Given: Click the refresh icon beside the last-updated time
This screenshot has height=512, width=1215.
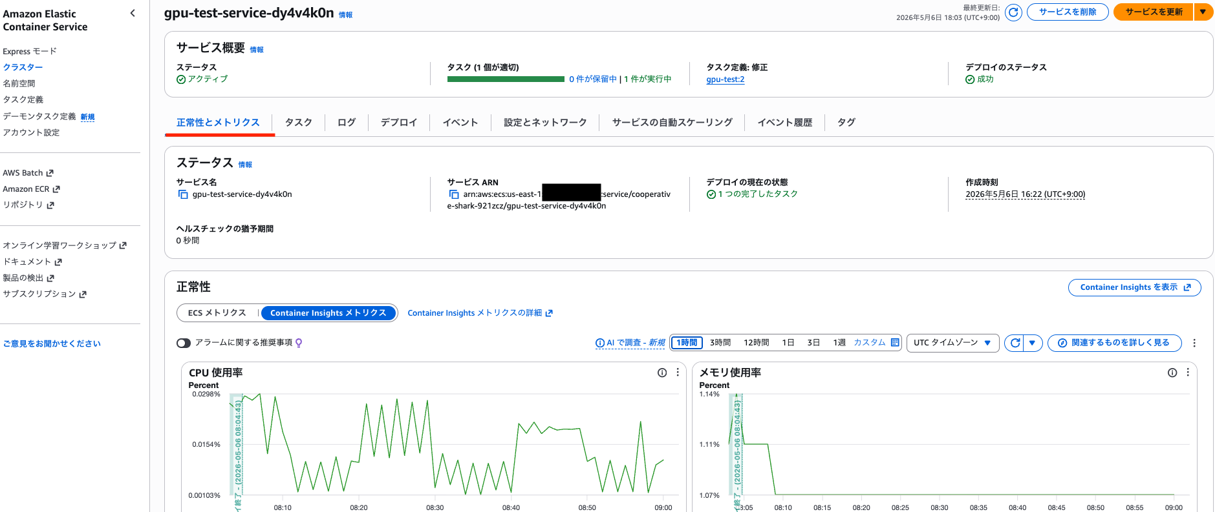Looking at the screenshot, I should [x=1013, y=12].
